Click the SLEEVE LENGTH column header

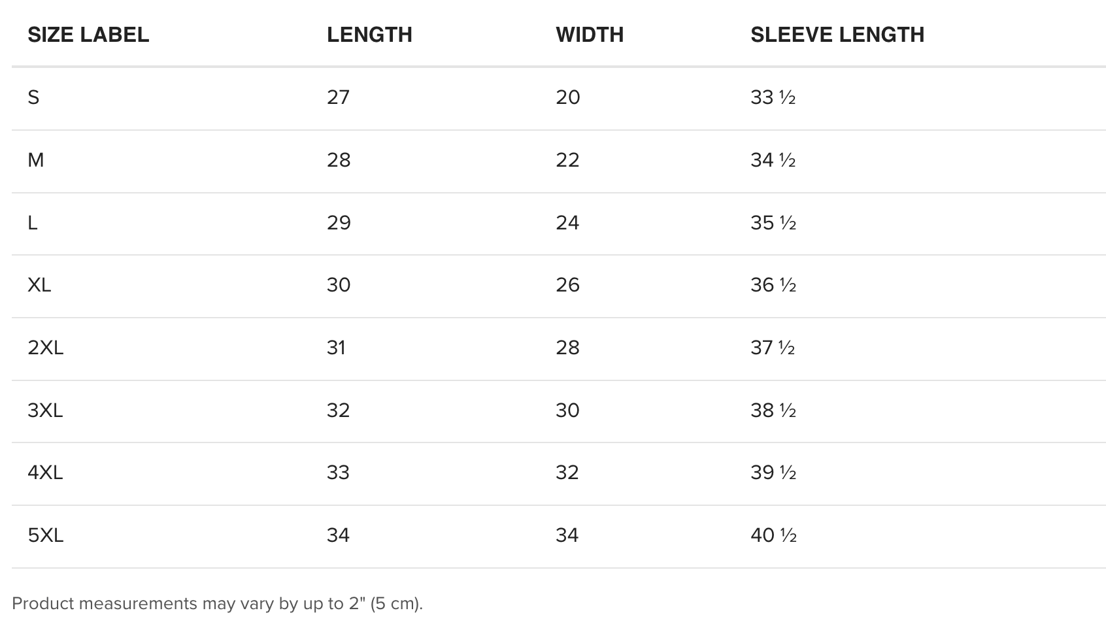[x=837, y=35]
